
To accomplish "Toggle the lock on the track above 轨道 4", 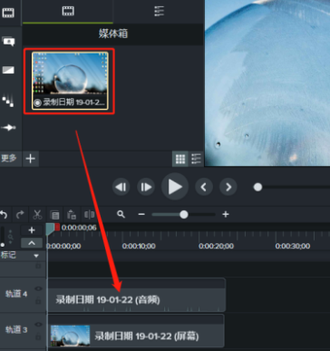I will [38, 266].
